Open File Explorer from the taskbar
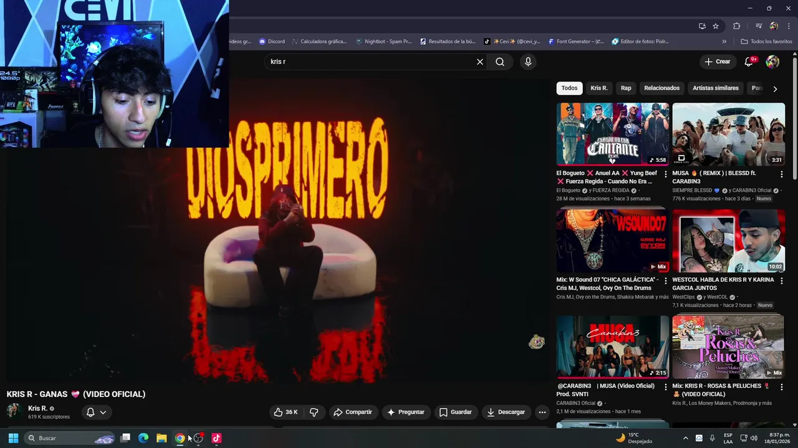 tap(161, 438)
